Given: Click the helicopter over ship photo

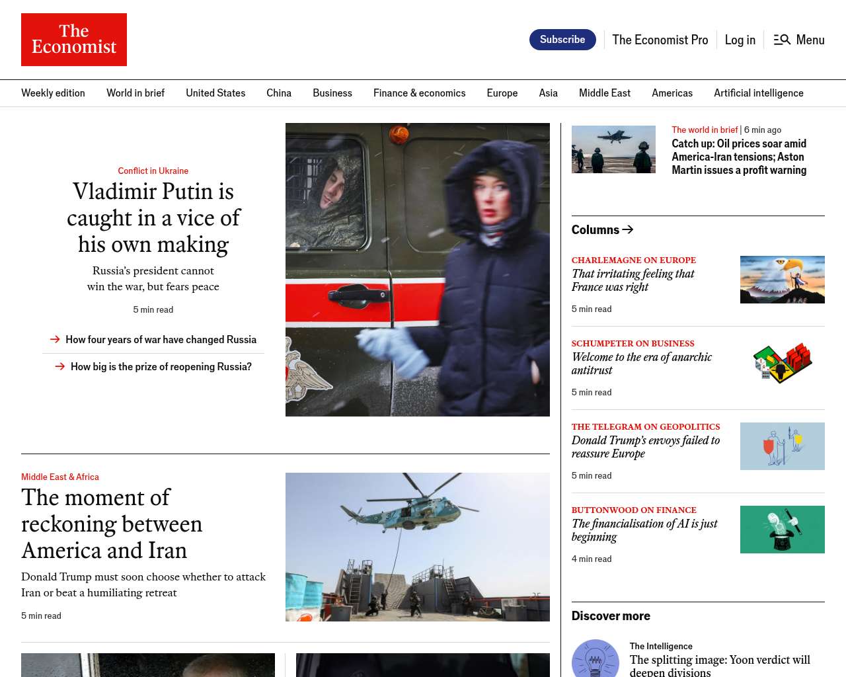Looking at the screenshot, I should tap(418, 547).
